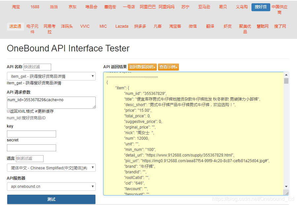Click the secret input field

pyautogui.click(x=31, y=148)
